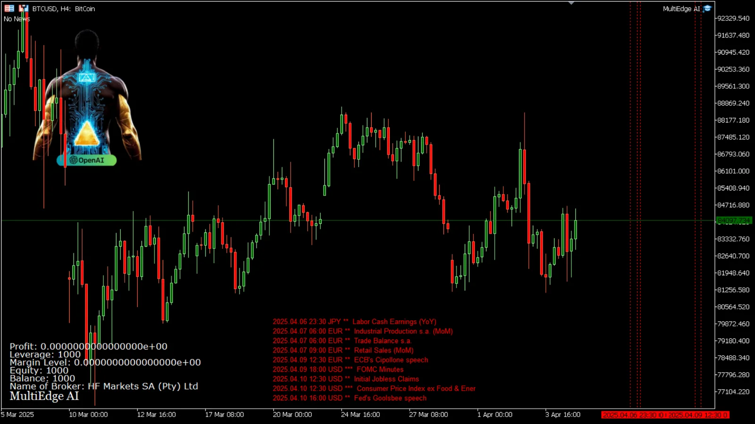Image resolution: width=755 pixels, height=424 pixels.
Task: Click the 20 Mar 00:00 time axis label
Action: (293, 415)
